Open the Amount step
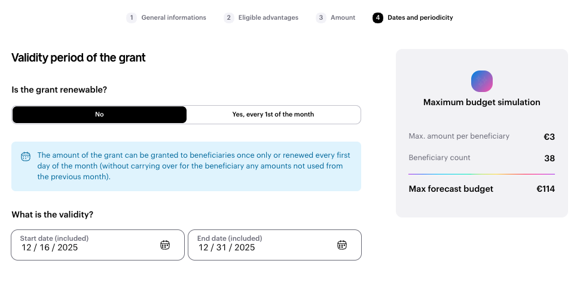Screen dimensions: 586x285 (343, 18)
